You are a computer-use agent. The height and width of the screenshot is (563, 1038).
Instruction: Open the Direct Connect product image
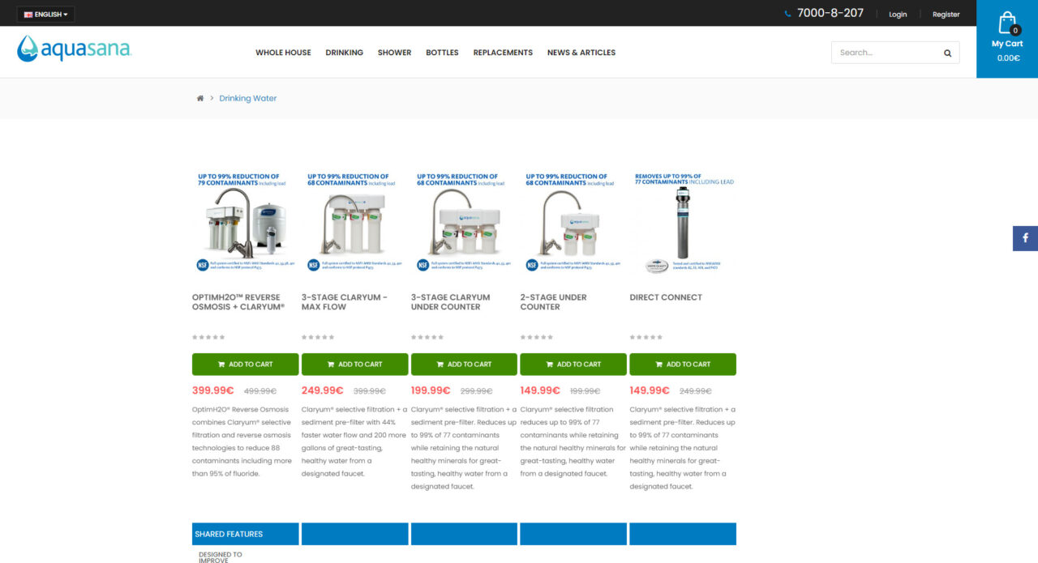tap(683, 223)
